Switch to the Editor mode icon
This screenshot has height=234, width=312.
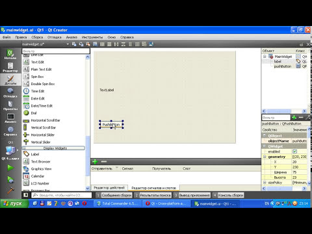pos(10,67)
